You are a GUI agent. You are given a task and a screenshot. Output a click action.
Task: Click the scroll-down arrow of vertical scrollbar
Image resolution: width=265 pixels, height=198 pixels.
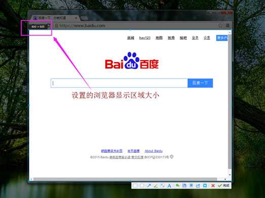coord(230,175)
